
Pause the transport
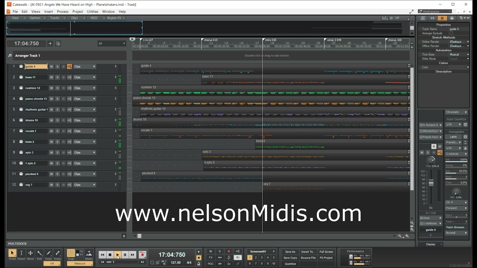[x=125, y=255]
